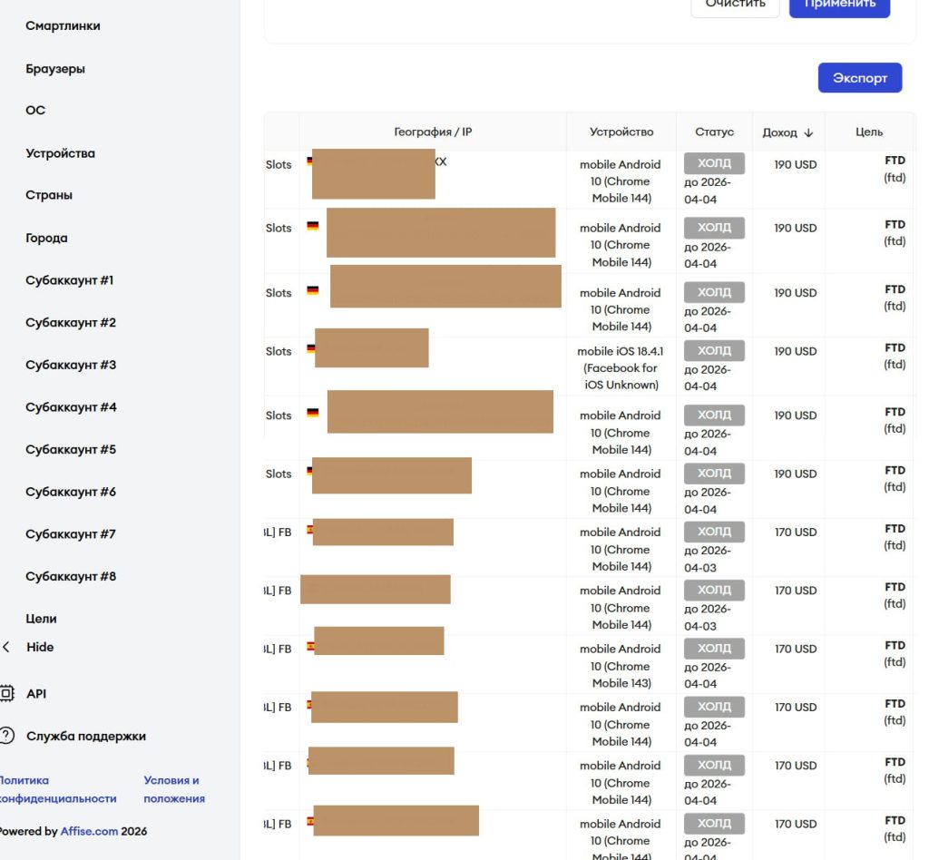Click ХОЛД status badge in first row
The width and height of the screenshot is (929, 860).
pos(714,163)
